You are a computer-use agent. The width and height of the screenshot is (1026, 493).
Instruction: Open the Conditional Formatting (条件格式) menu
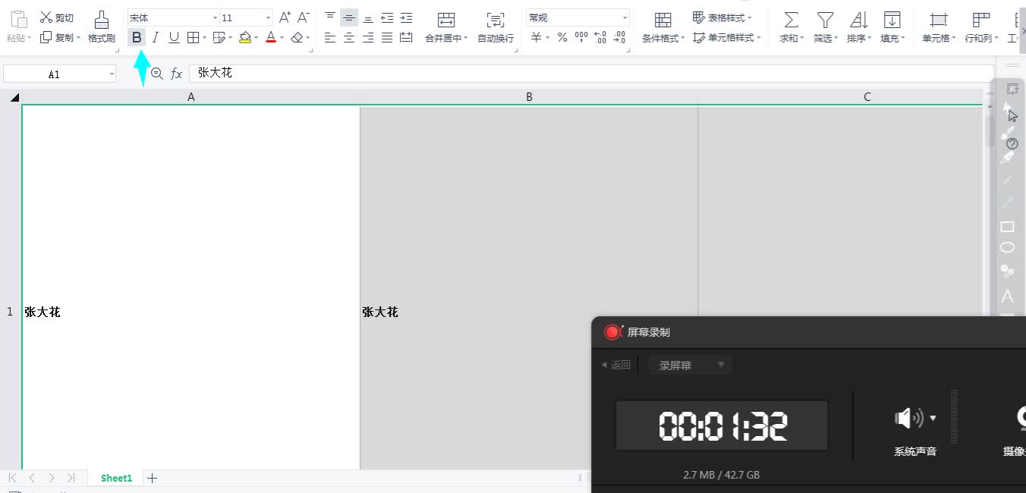click(662, 27)
